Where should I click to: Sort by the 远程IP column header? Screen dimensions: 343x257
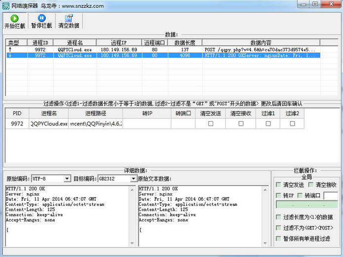pyautogui.click(x=119, y=42)
